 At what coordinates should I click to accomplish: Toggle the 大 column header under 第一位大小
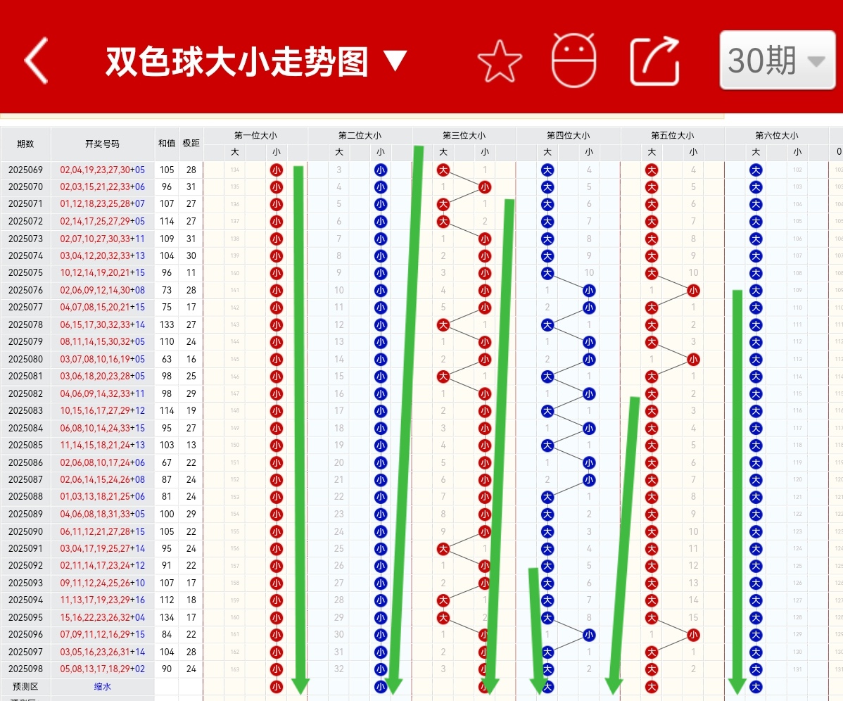point(235,152)
